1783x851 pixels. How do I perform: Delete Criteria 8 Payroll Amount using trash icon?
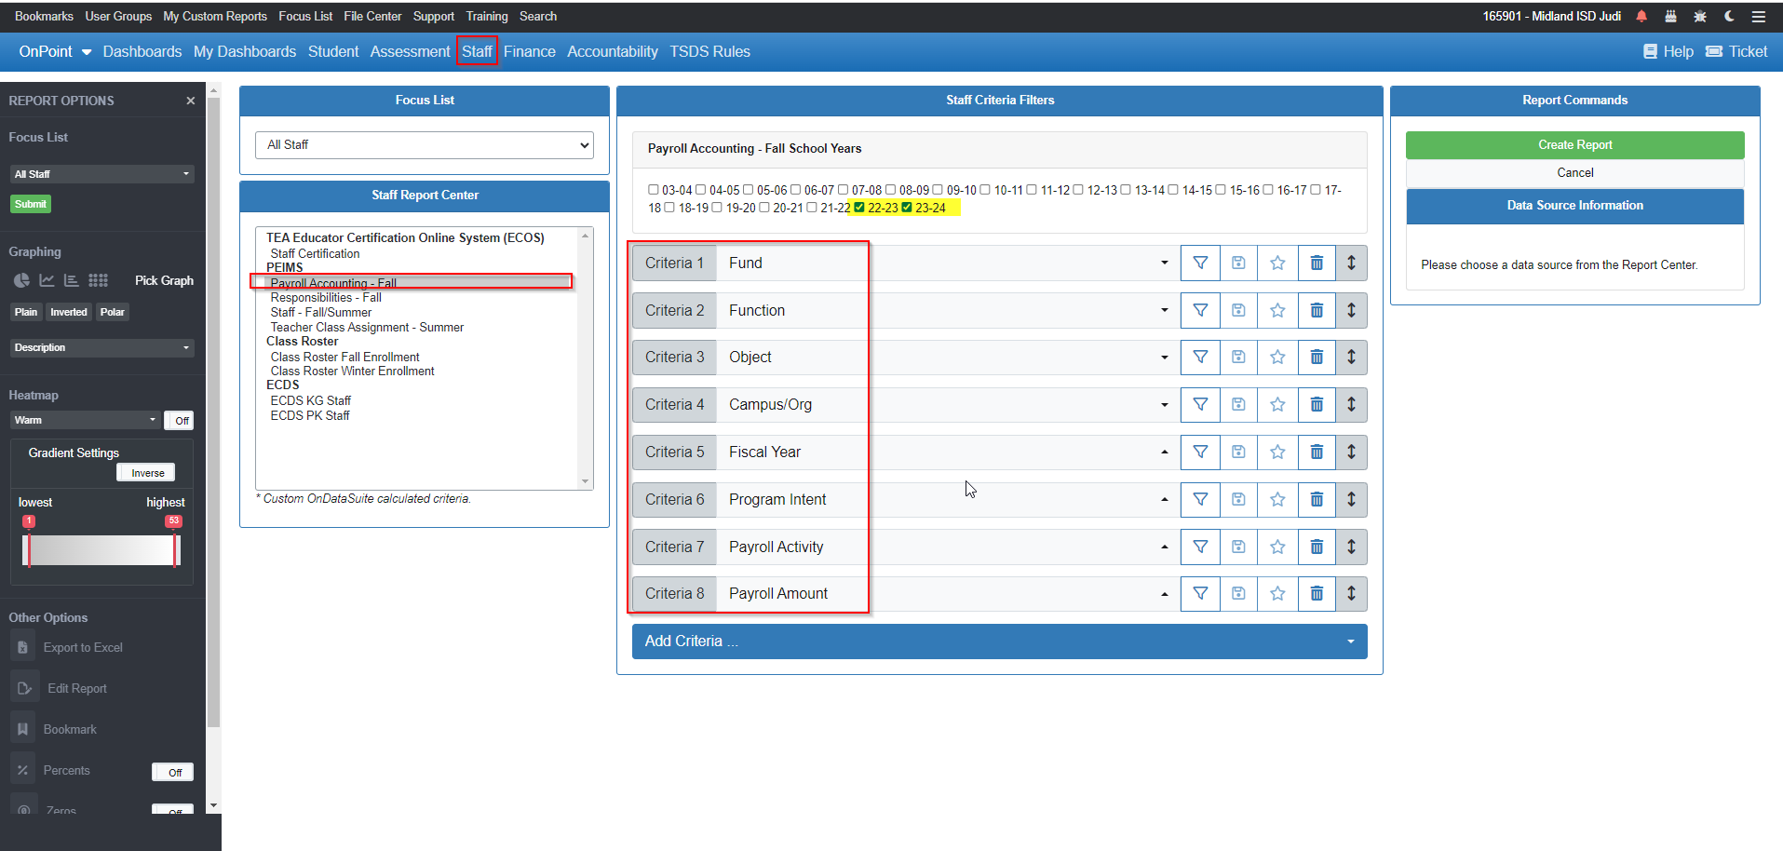[x=1317, y=593]
